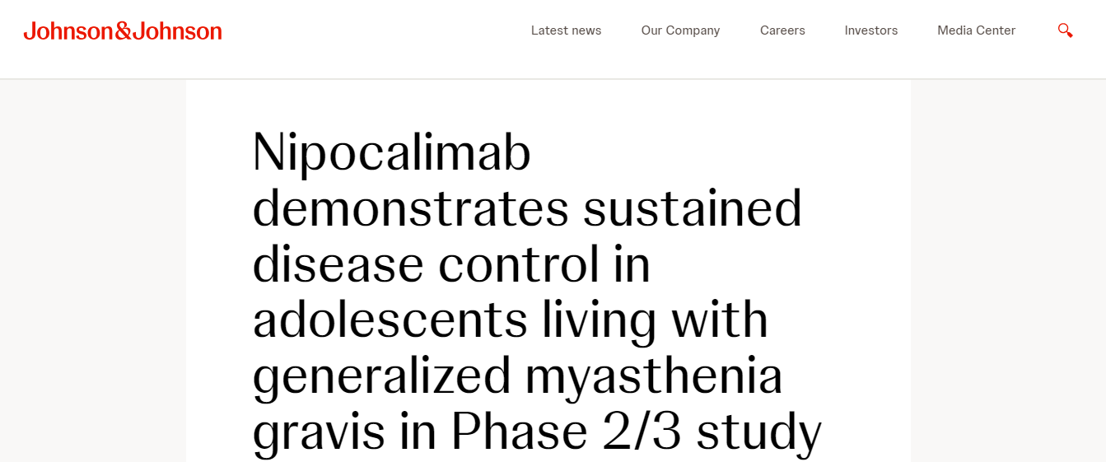
Task: Open the search magnifier icon
Action: click(1065, 30)
